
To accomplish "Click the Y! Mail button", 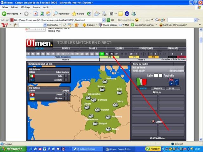I will coord(124,25).
